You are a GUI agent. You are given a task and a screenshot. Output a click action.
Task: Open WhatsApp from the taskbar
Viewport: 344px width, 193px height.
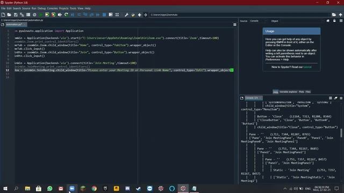click(50, 188)
